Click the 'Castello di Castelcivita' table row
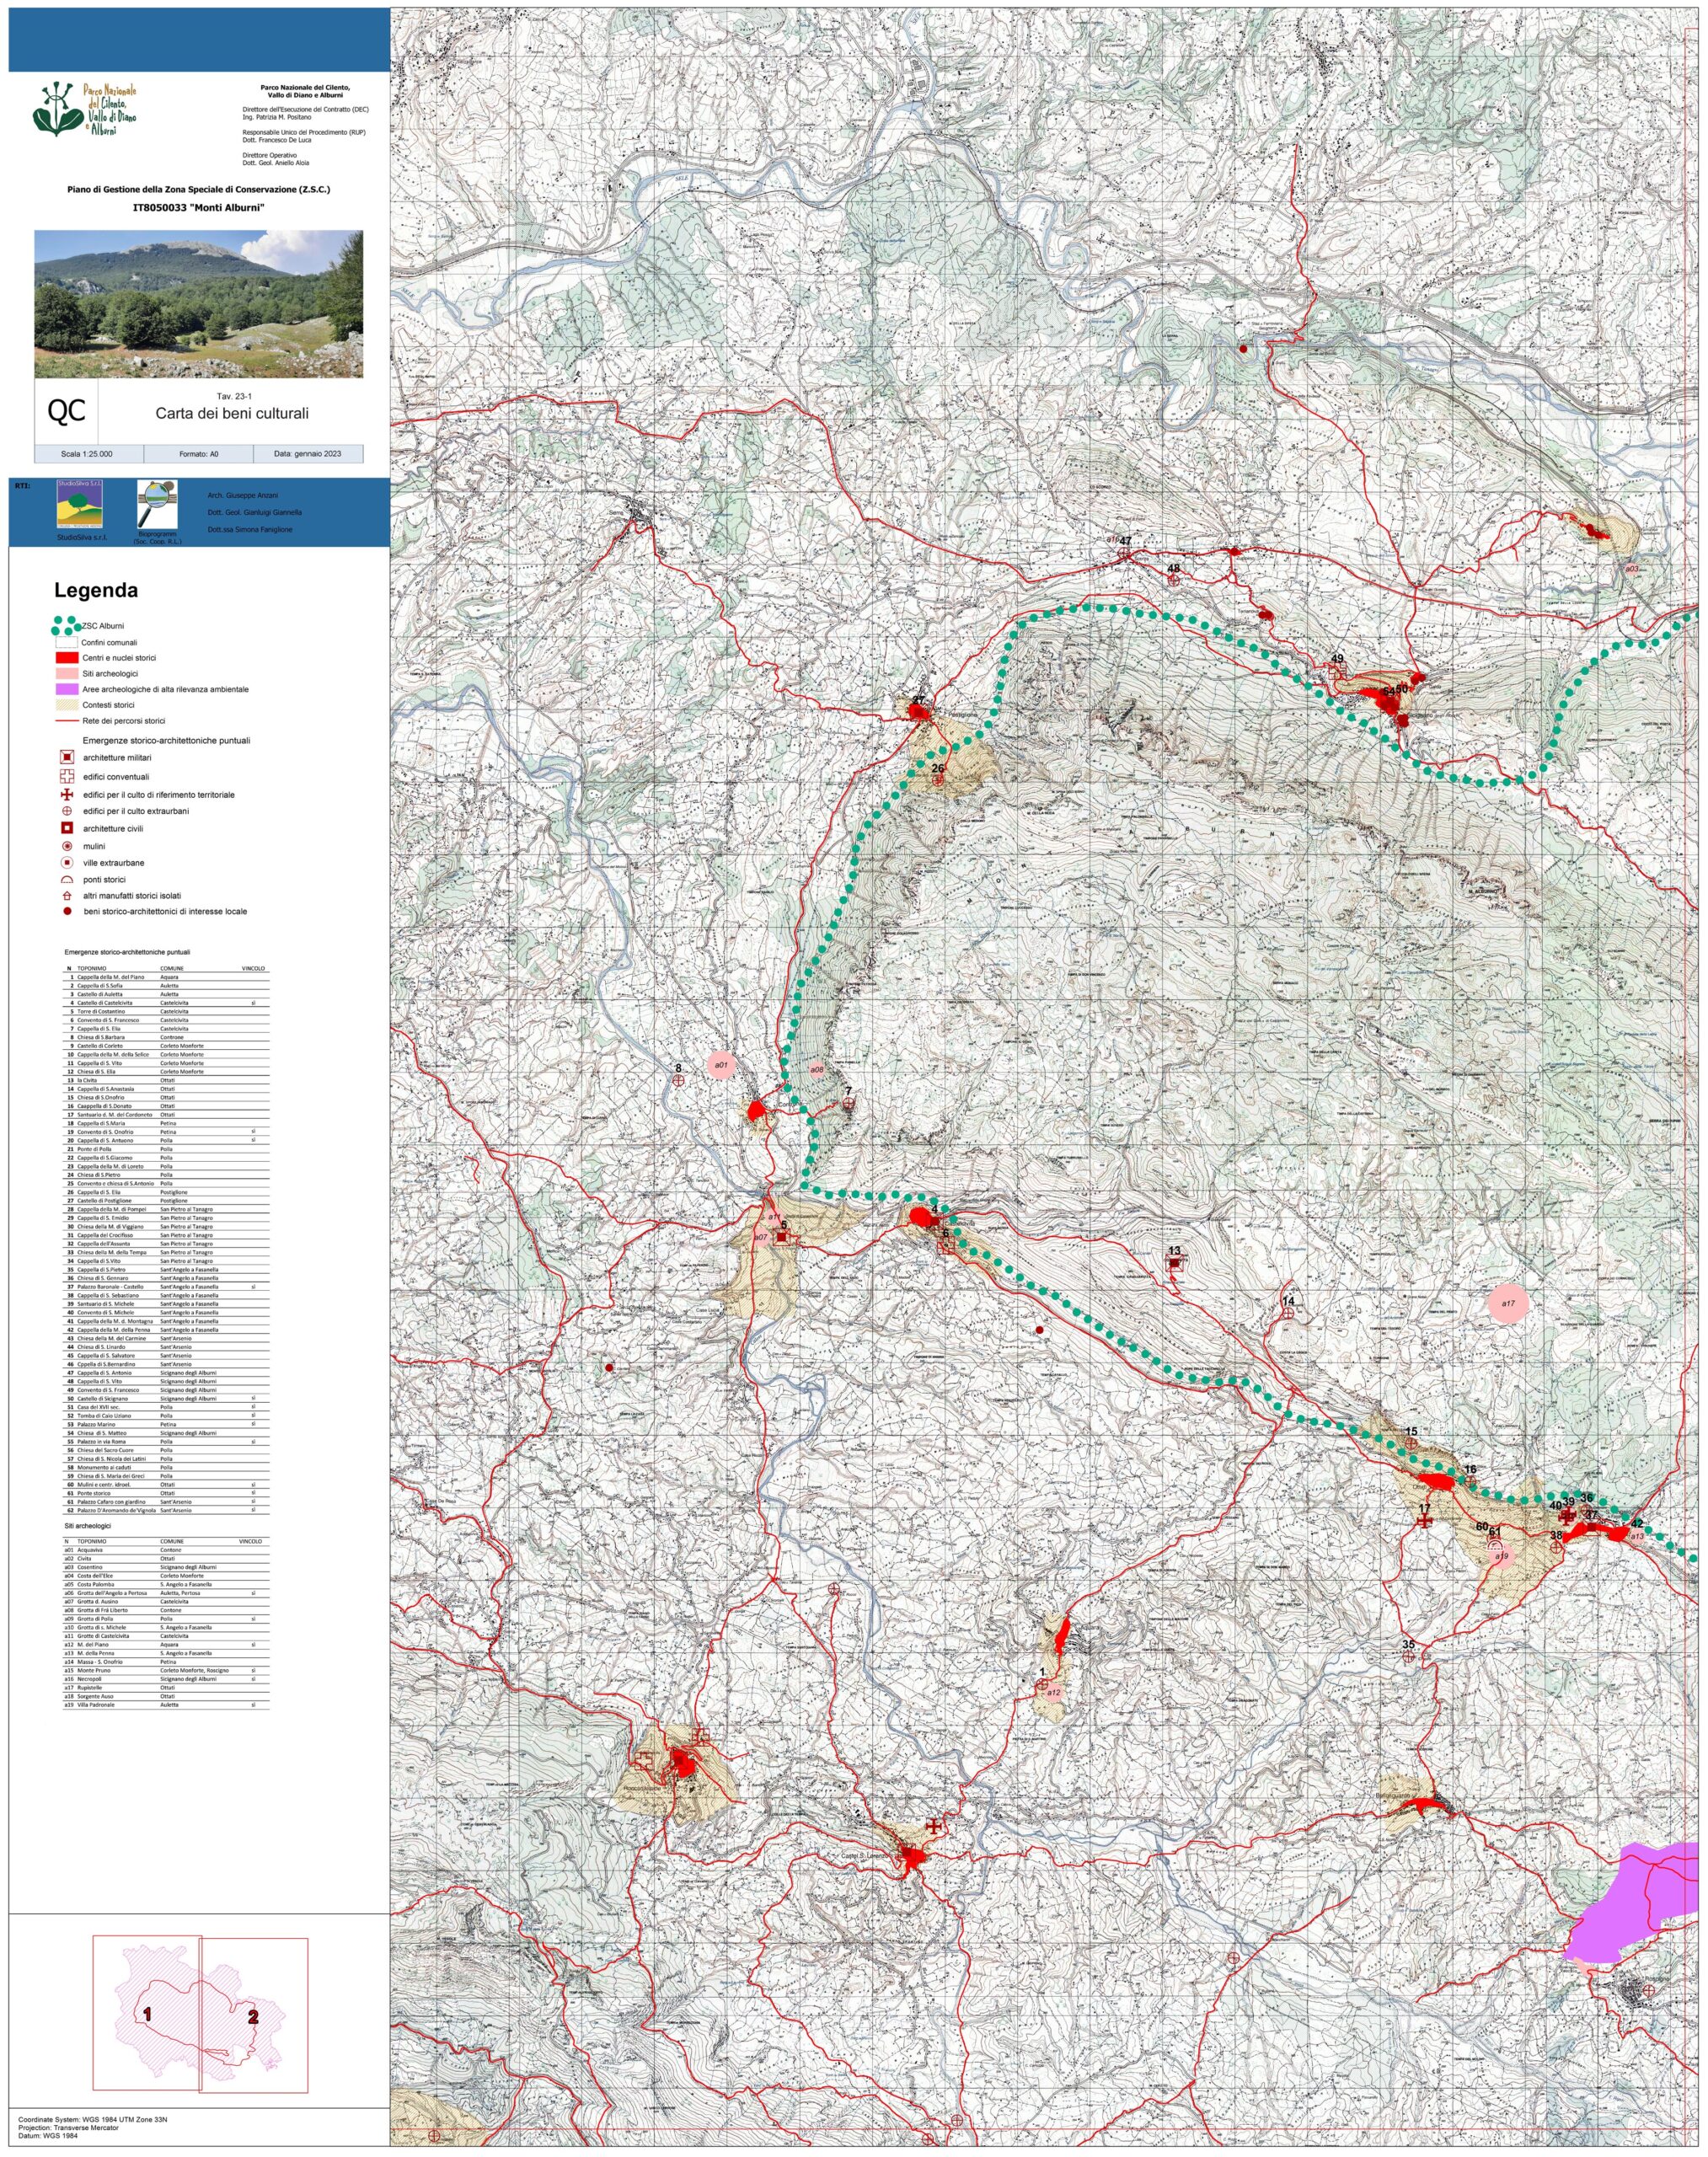1708x2157 pixels. tap(167, 1002)
